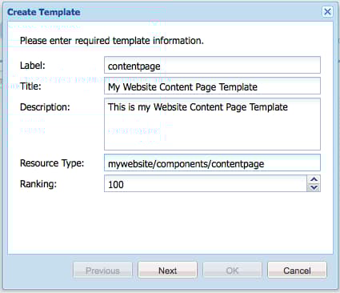Focus the Label field containing contentpage

pos(212,65)
